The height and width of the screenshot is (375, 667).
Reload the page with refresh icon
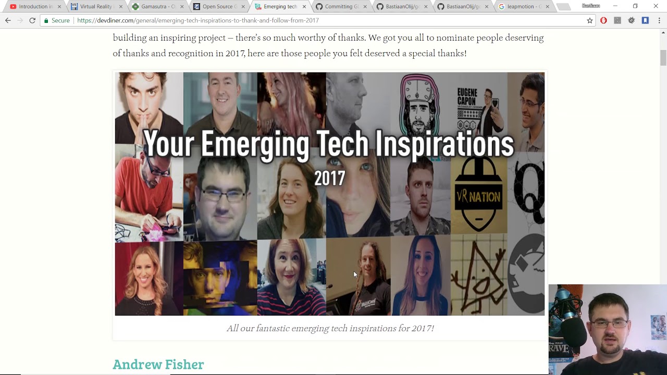tap(32, 20)
